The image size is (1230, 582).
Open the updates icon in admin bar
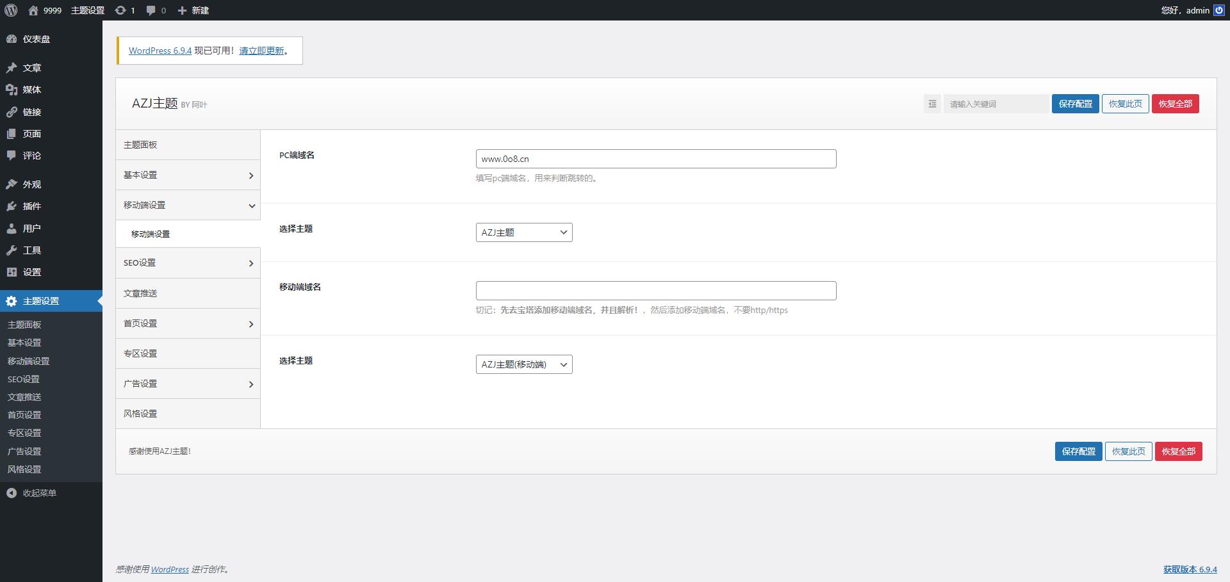(120, 10)
